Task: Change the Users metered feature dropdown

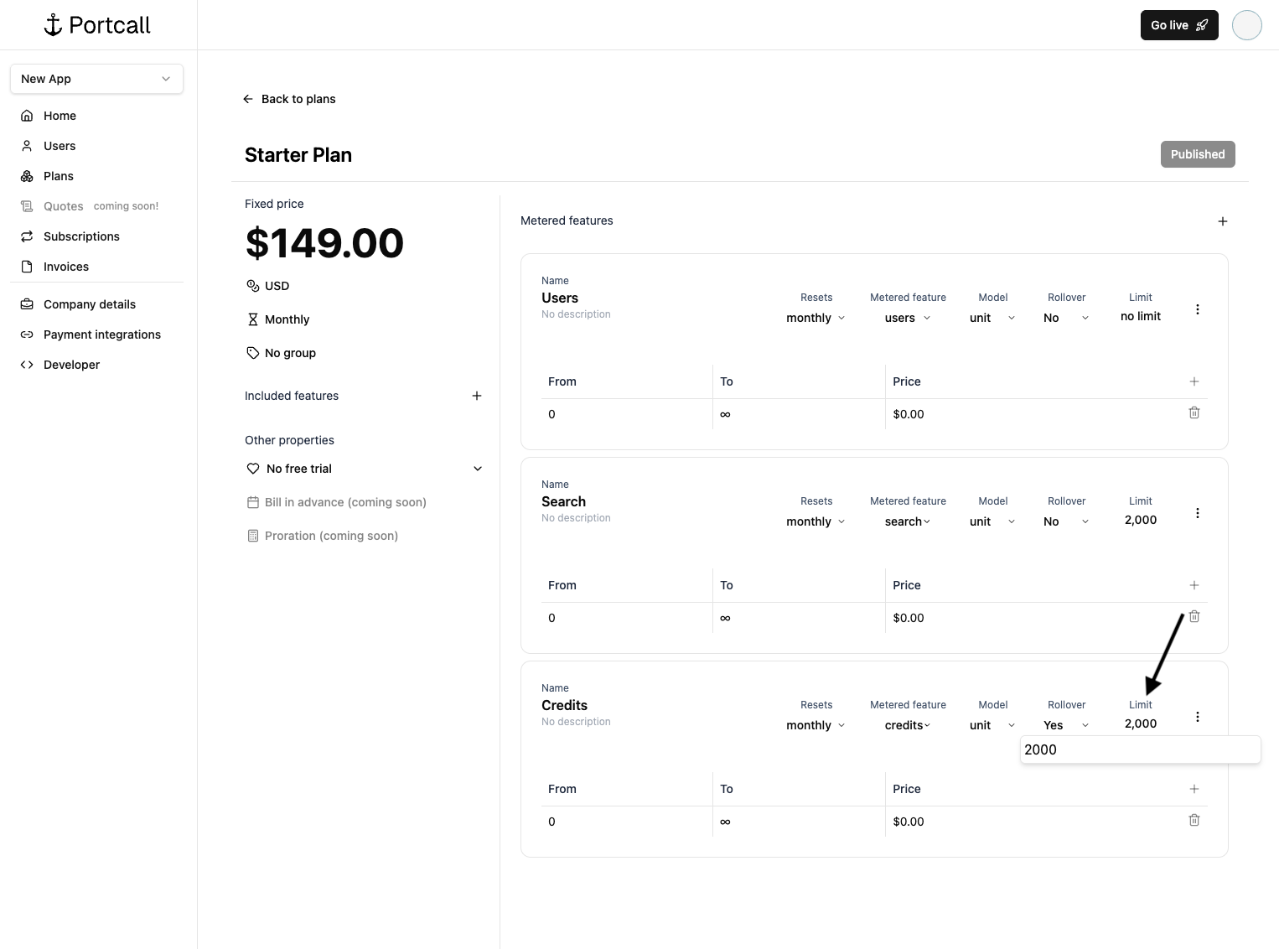Action: (x=908, y=318)
